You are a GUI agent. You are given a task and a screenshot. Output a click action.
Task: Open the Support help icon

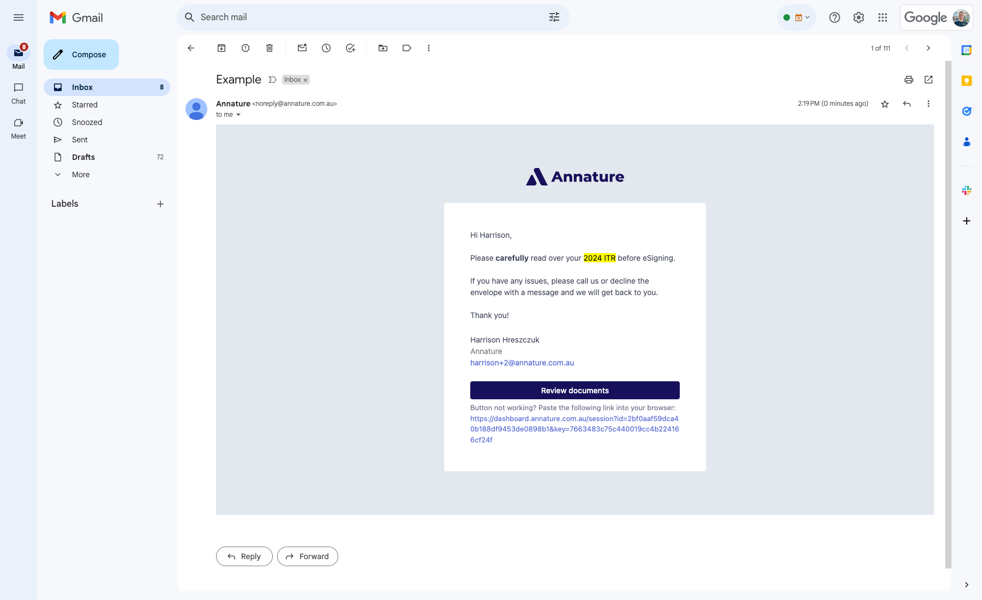[x=835, y=17]
